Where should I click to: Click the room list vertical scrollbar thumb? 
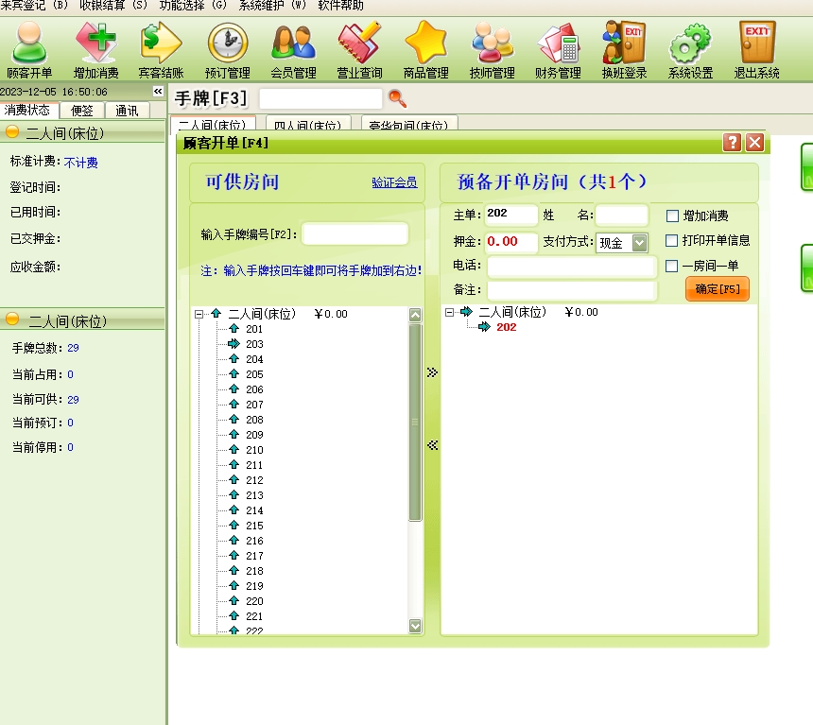click(x=415, y=423)
